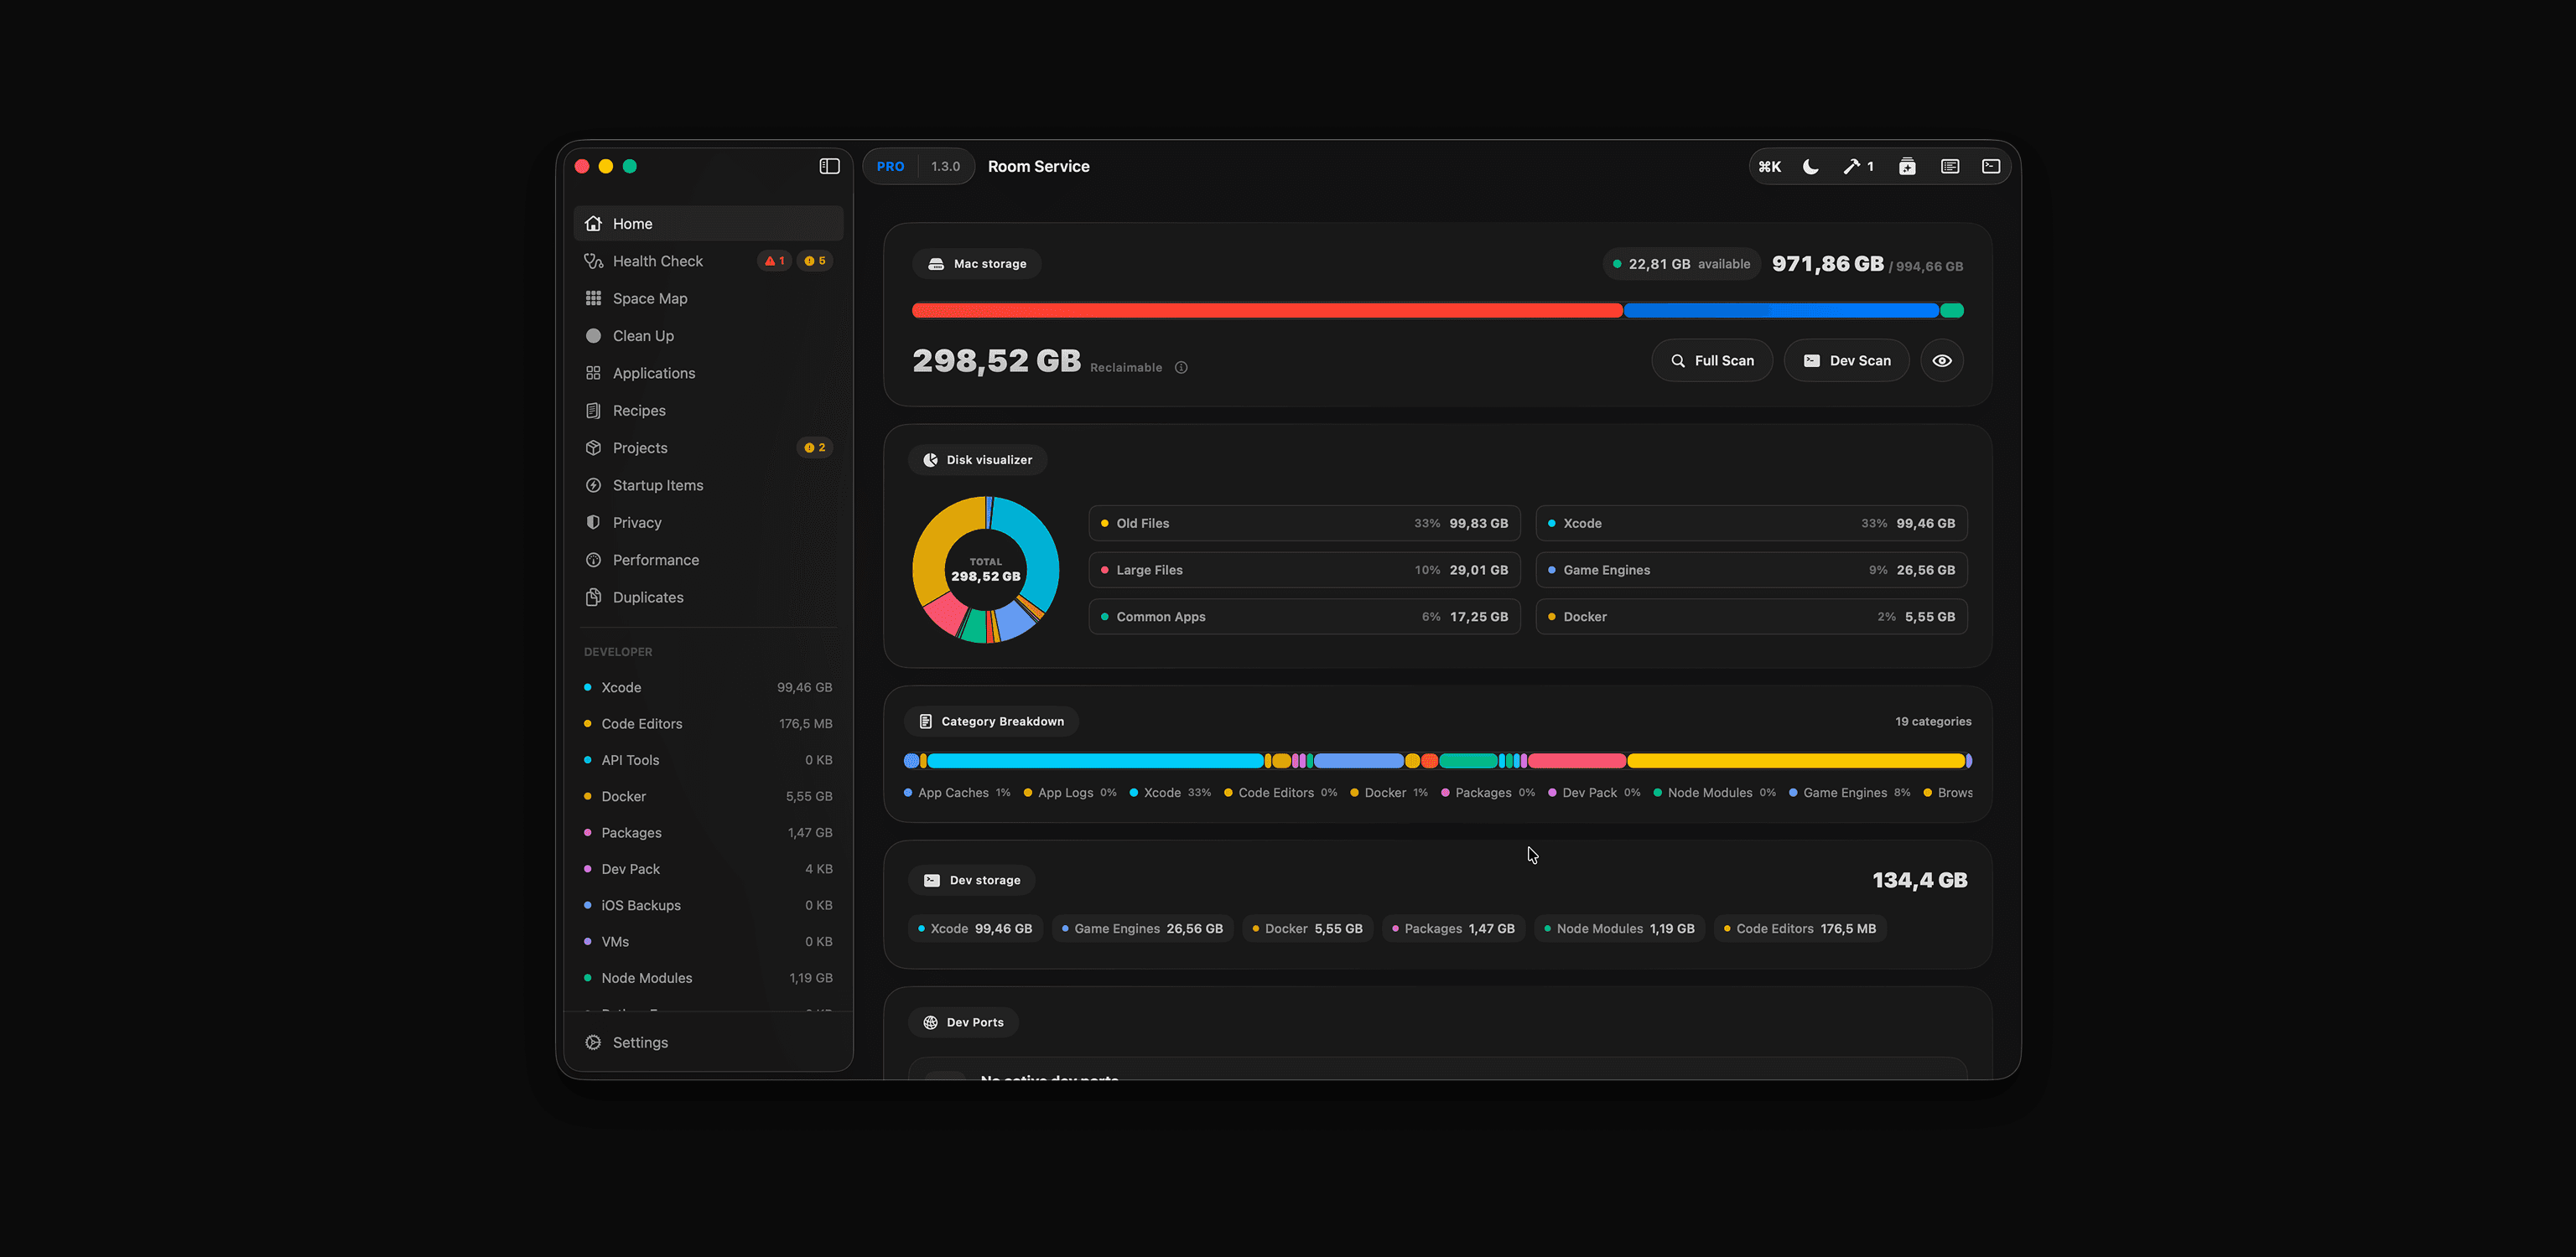Open the Xcode 33% card in Disk visualizer
This screenshot has height=1257, width=2576.
pos(1751,524)
